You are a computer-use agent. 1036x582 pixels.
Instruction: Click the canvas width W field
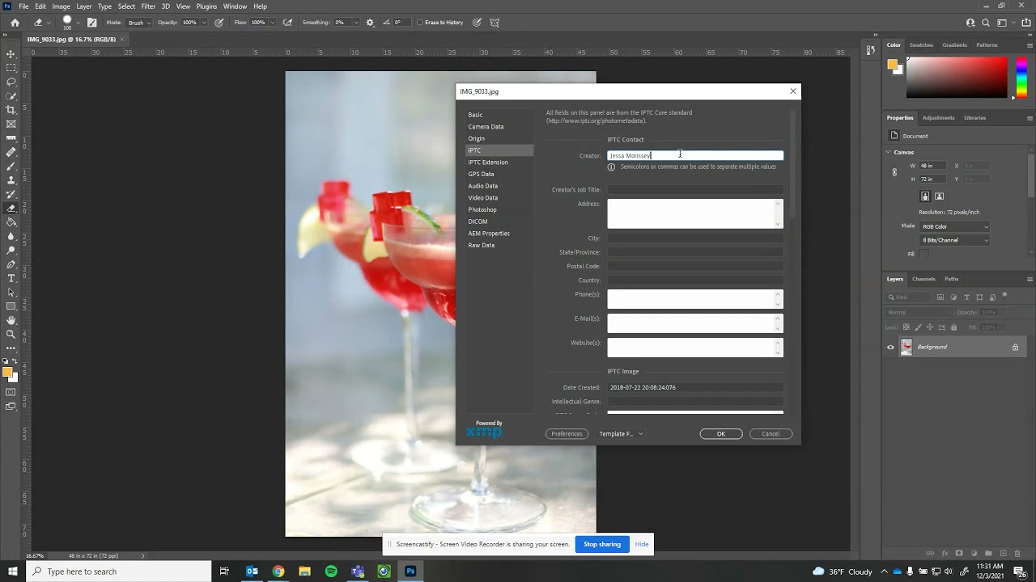click(x=932, y=166)
